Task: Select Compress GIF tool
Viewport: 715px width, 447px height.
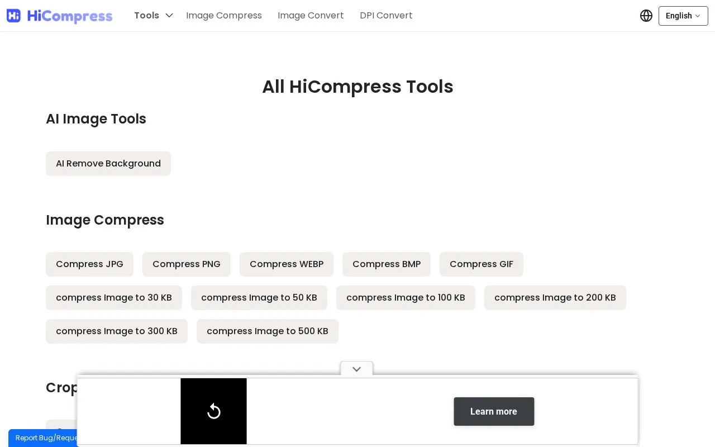Action: point(482,264)
